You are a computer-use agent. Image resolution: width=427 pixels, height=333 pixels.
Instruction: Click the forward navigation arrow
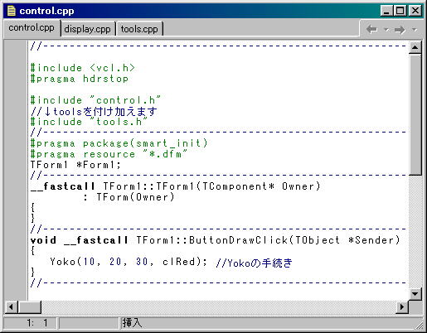(x=400, y=29)
